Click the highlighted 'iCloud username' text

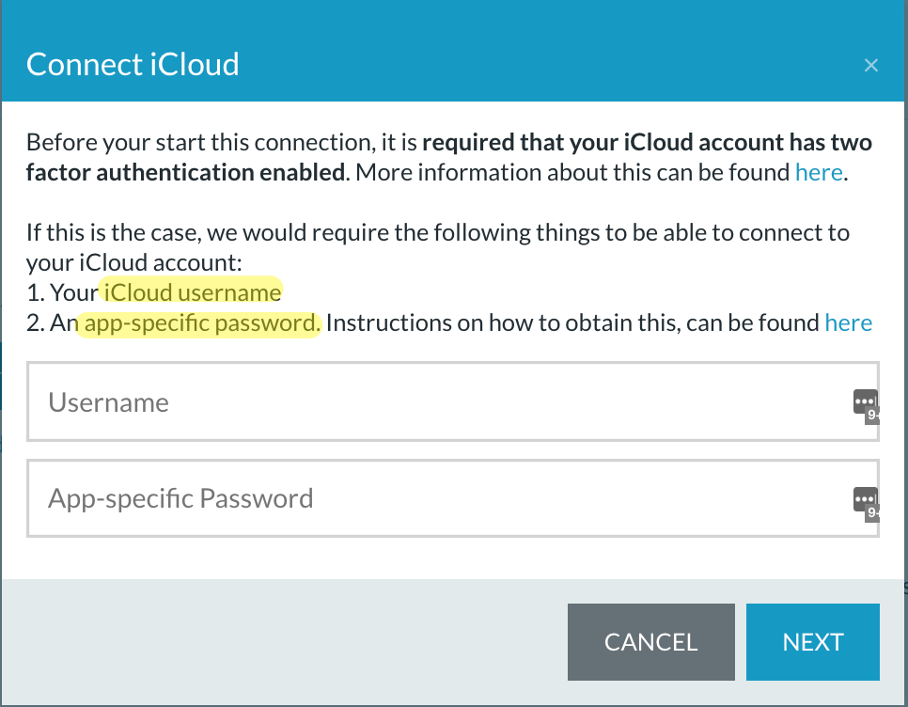[193, 292]
